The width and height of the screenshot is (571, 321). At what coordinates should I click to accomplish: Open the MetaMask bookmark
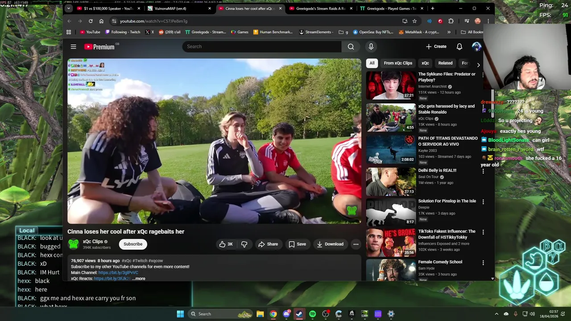pos(419,32)
